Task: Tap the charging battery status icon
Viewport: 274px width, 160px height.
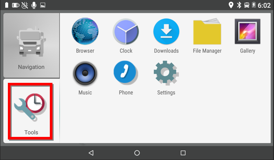Action: 254,5
